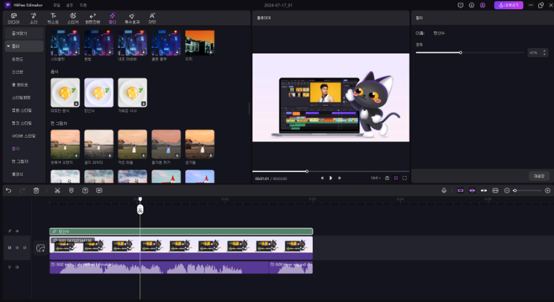Open the 16:9 aspect ratio dropdown

point(375,177)
